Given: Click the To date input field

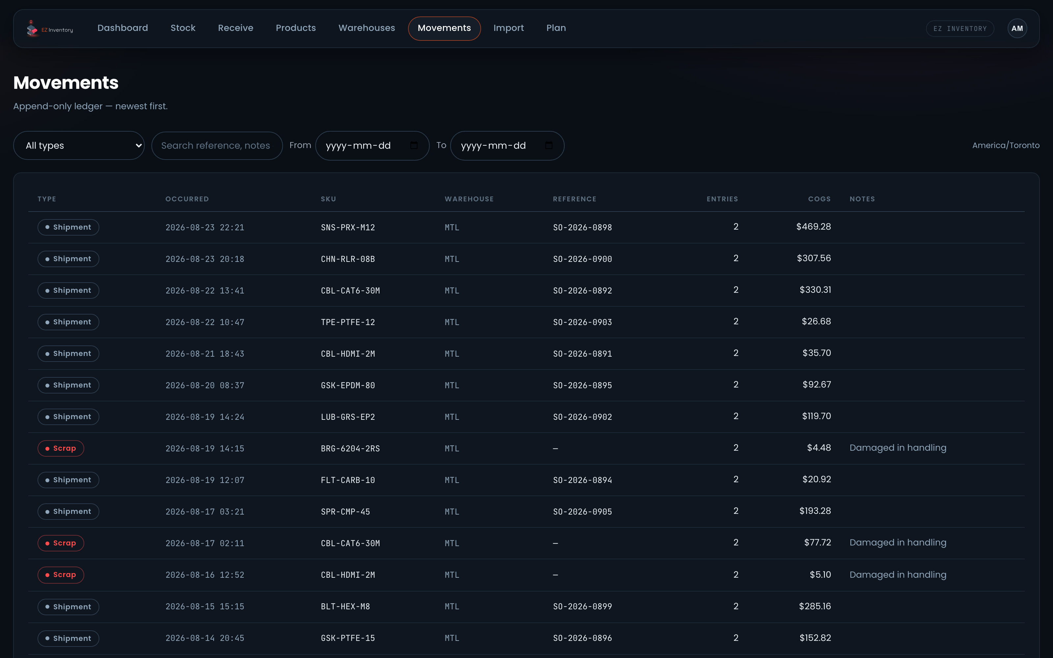Looking at the screenshot, I should tap(507, 145).
